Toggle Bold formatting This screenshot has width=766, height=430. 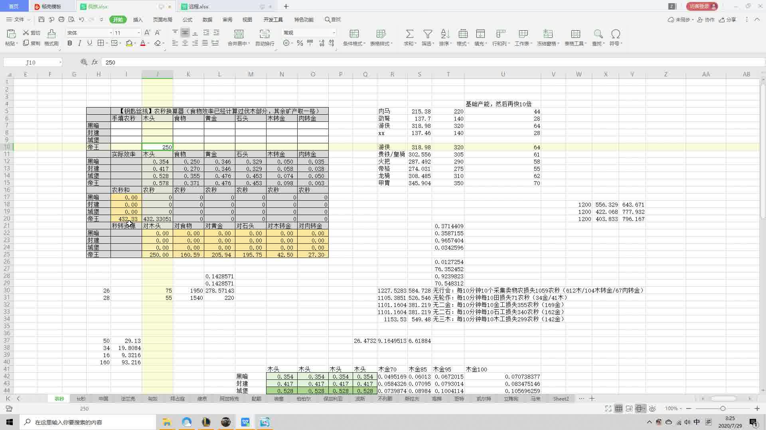[70, 43]
